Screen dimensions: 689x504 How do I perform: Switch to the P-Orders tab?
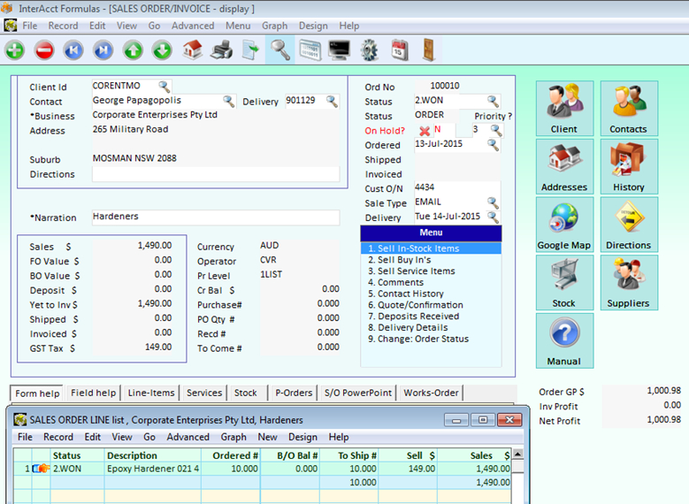tap(294, 393)
